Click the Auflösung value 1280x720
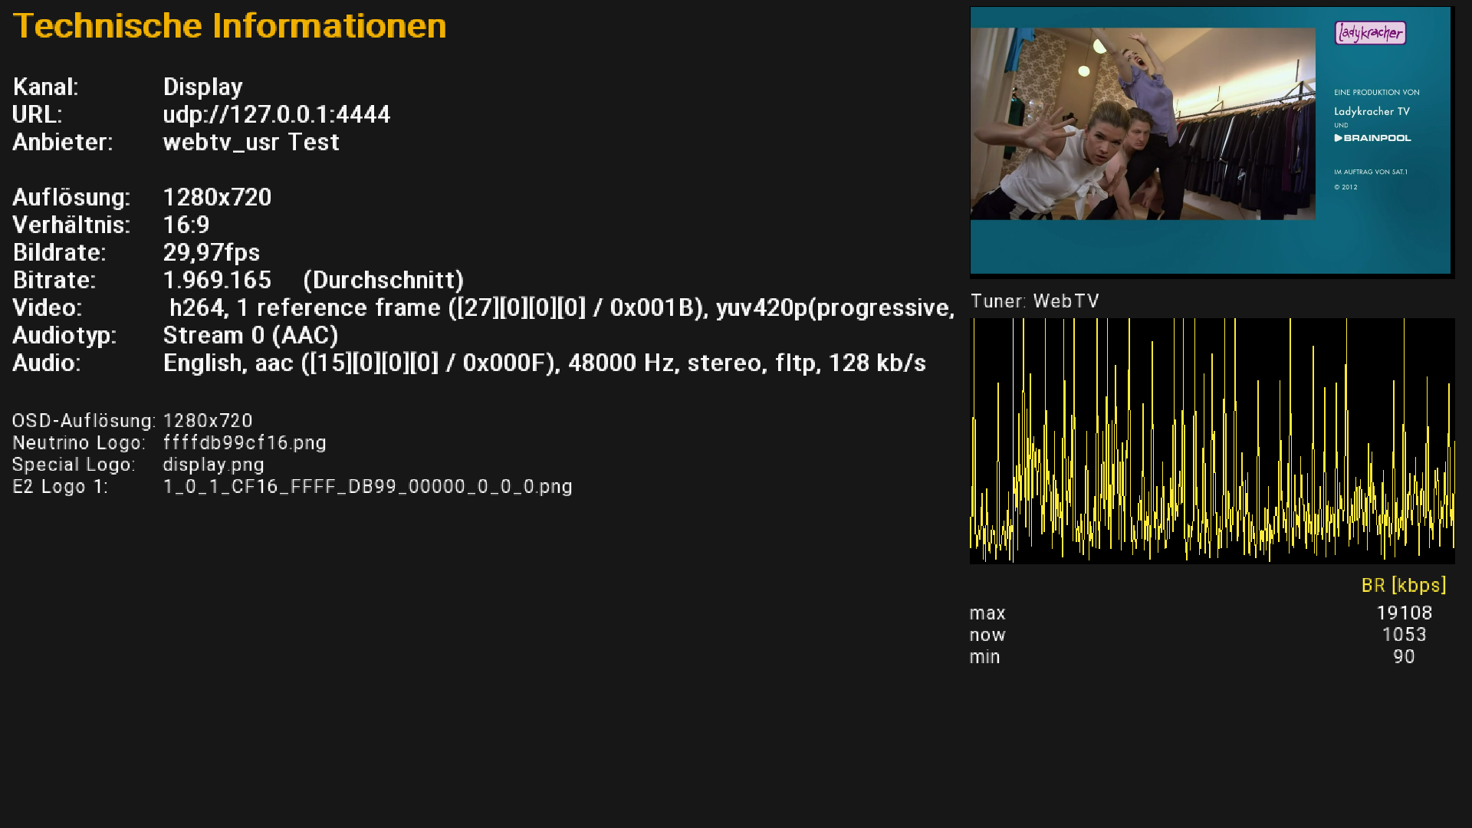Screen dimensions: 1472x828 coord(217,198)
